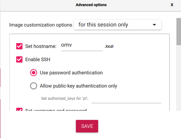This screenshot has height=138, width=181.
Task: Click the .local suffix text
Action: point(109,46)
